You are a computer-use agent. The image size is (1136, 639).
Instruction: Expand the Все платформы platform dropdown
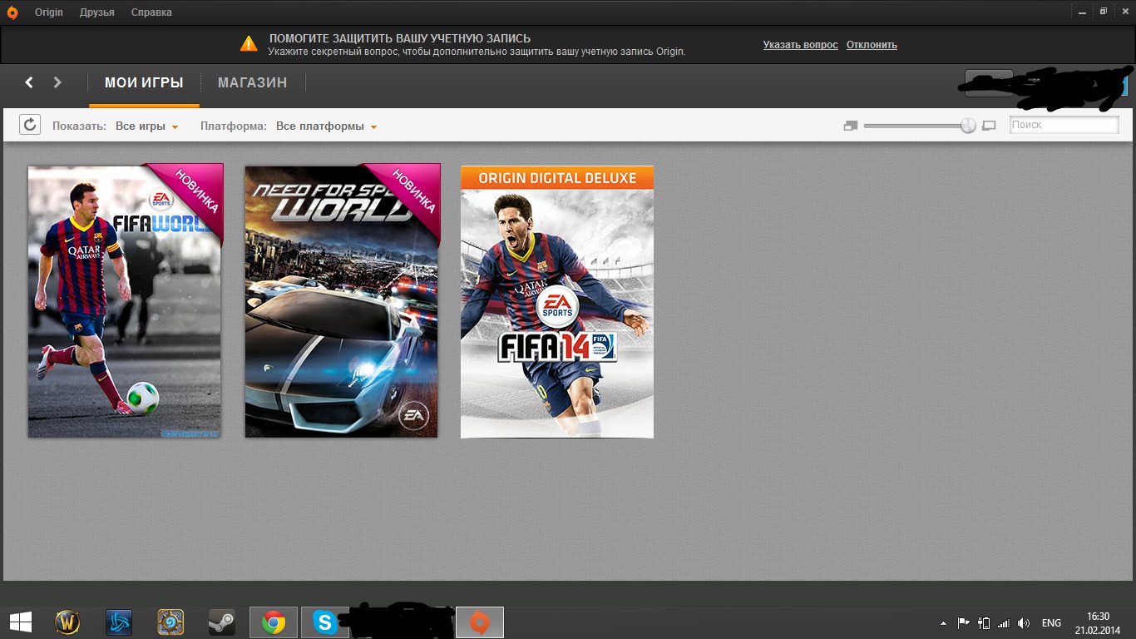(327, 126)
